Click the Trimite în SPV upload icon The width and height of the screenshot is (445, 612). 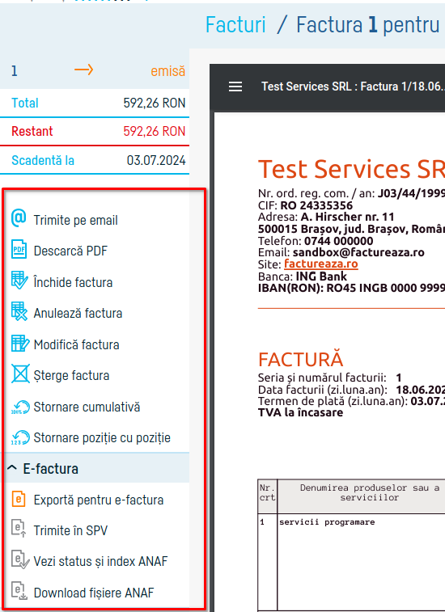tap(19, 529)
